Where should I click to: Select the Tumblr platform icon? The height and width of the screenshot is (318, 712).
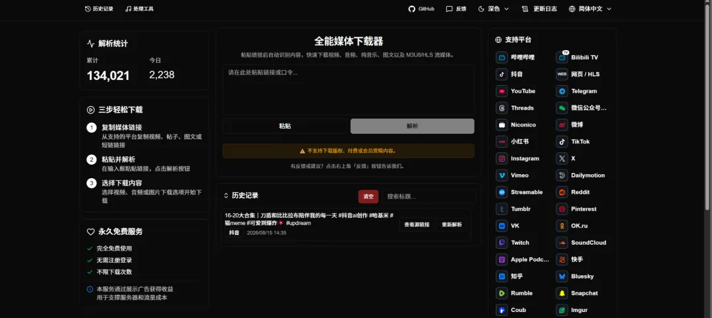tap(502, 209)
